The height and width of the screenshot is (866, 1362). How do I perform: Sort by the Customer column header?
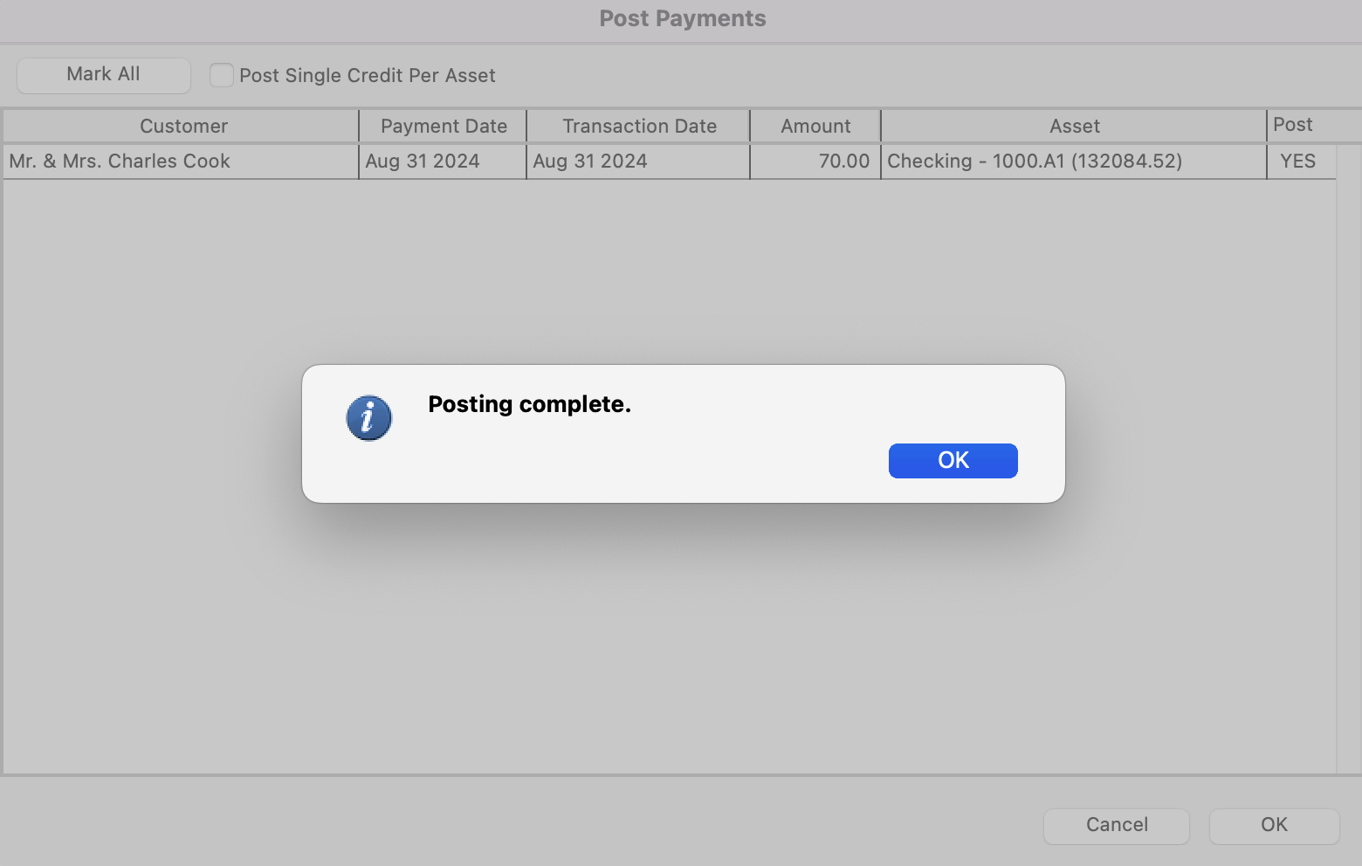[x=183, y=127]
